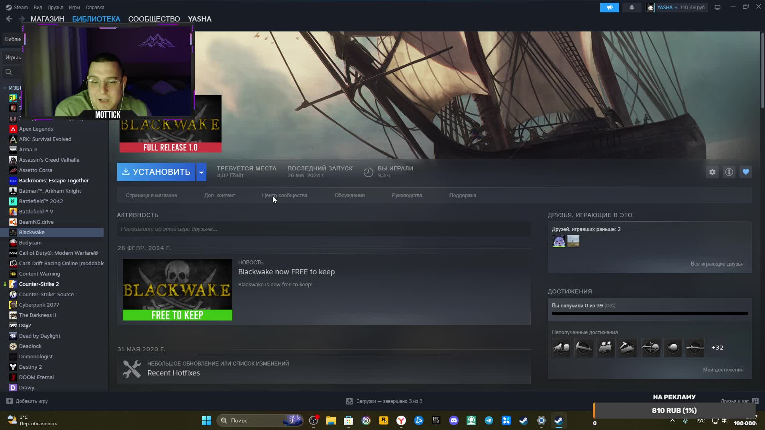Open Доп. контент link
The width and height of the screenshot is (765, 430).
220,195
